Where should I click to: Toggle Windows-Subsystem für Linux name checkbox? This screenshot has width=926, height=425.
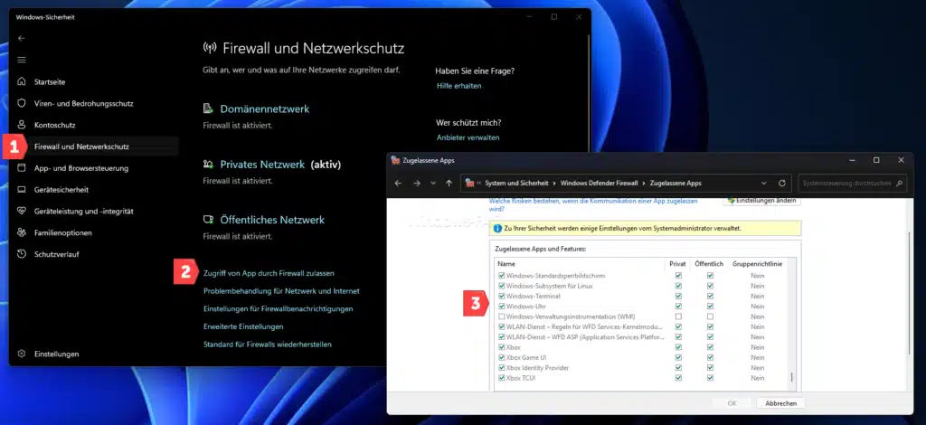pos(501,286)
